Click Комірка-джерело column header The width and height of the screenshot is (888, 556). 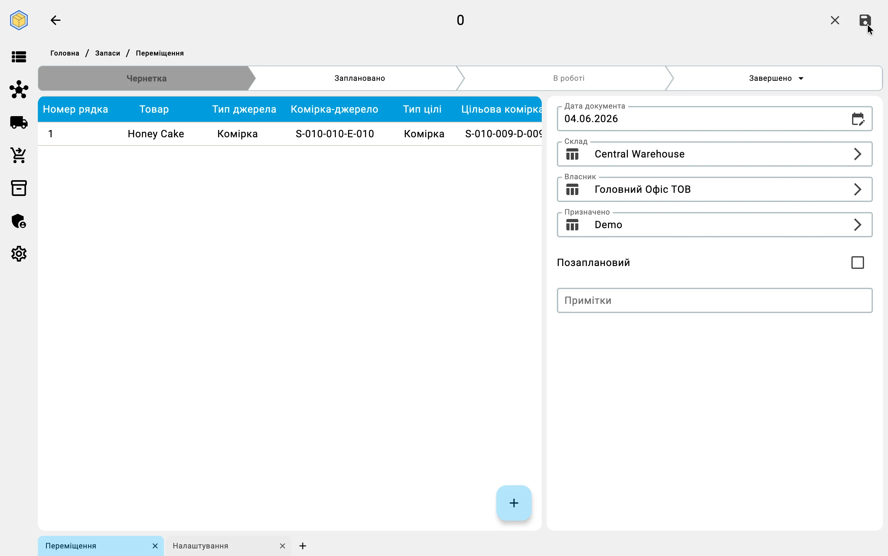pos(334,109)
